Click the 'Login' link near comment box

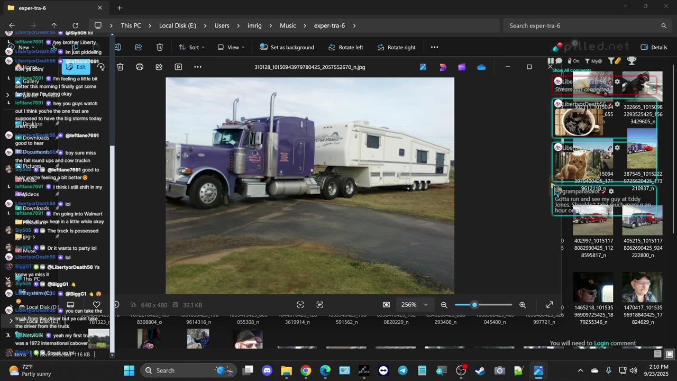[x=601, y=343]
